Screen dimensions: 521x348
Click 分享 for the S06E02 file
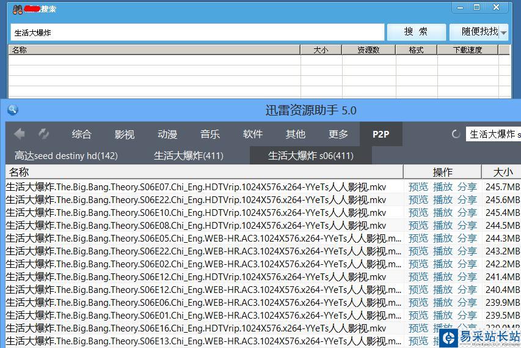pos(467,264)
